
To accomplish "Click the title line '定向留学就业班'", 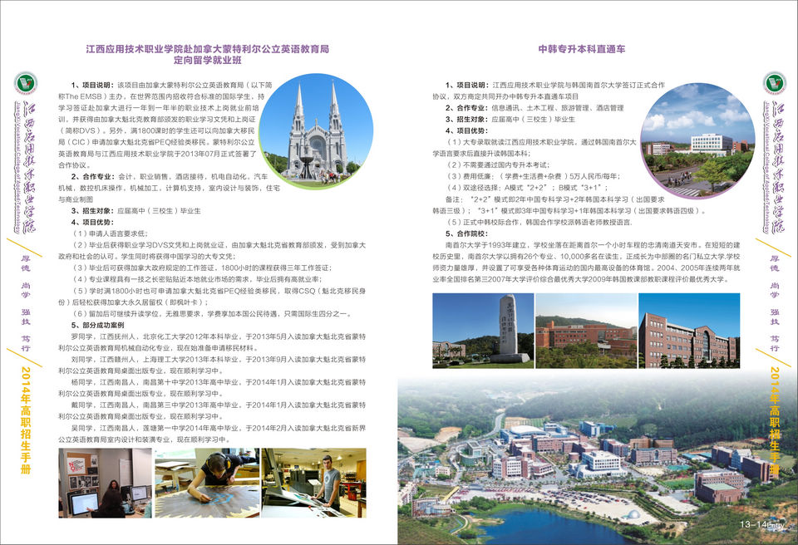I will (x=208, y=61).
